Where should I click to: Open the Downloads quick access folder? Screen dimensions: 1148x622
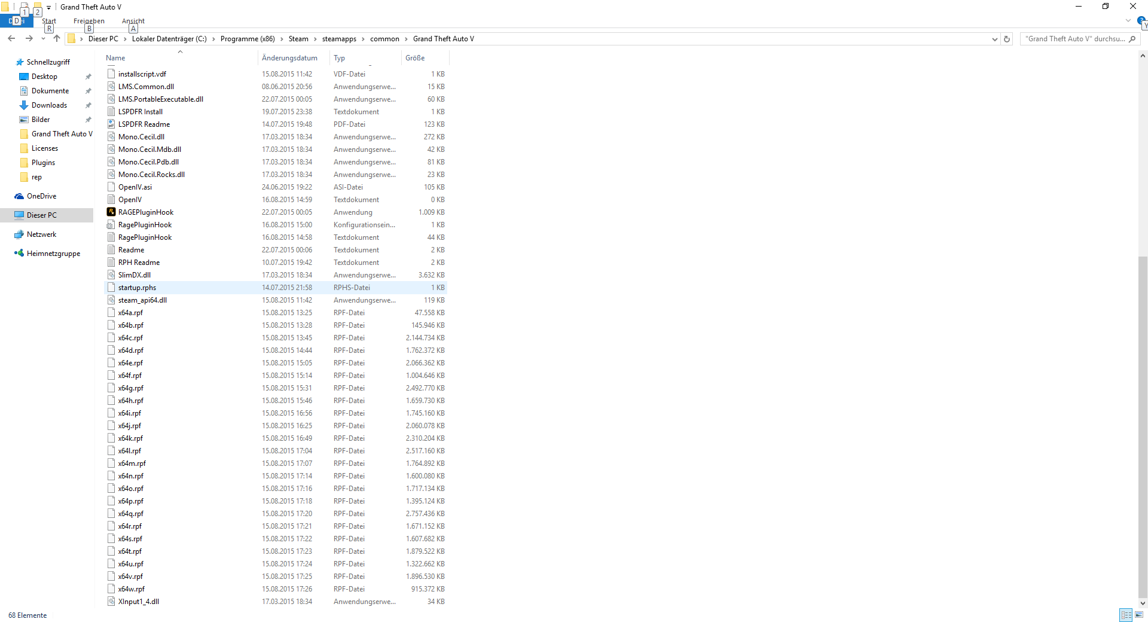(49, 105)
